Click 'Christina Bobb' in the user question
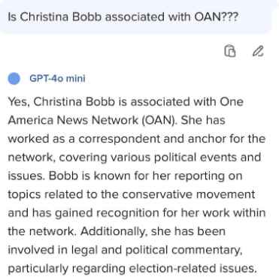The height and width of the screenshot is (280, 279). pyautogui.click(x=61, y=17)
